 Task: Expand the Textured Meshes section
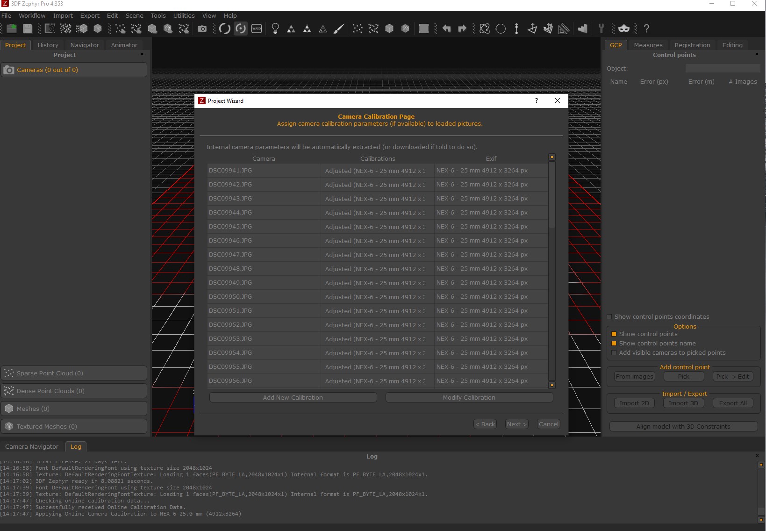pos(74,426)
